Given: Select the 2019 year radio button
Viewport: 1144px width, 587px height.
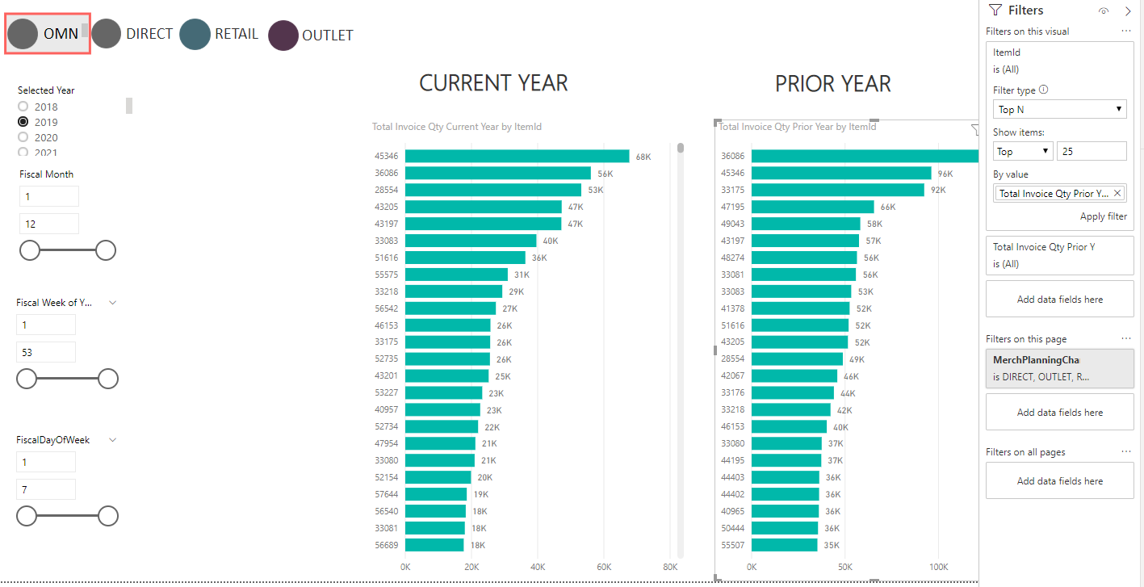Looking at the screenshot, I should pos(23,122).
